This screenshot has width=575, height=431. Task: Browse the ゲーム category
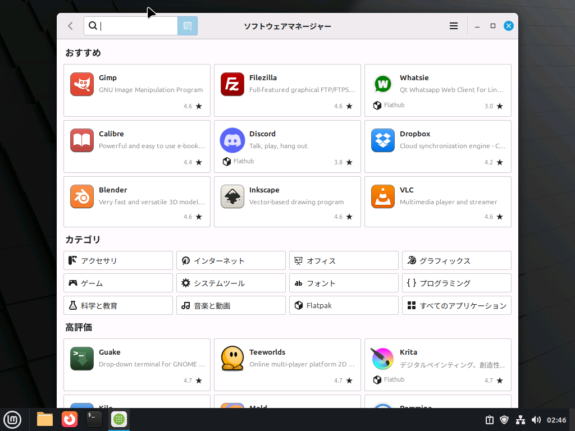[x=118, y=283]
